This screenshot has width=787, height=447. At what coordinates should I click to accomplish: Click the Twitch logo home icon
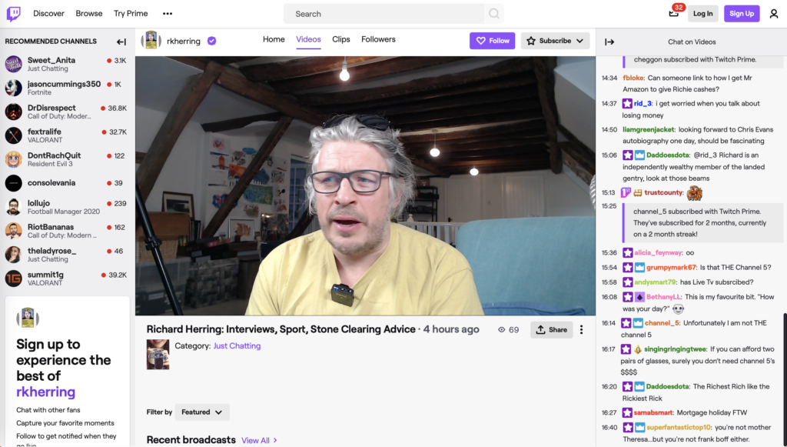pos(14,14)
